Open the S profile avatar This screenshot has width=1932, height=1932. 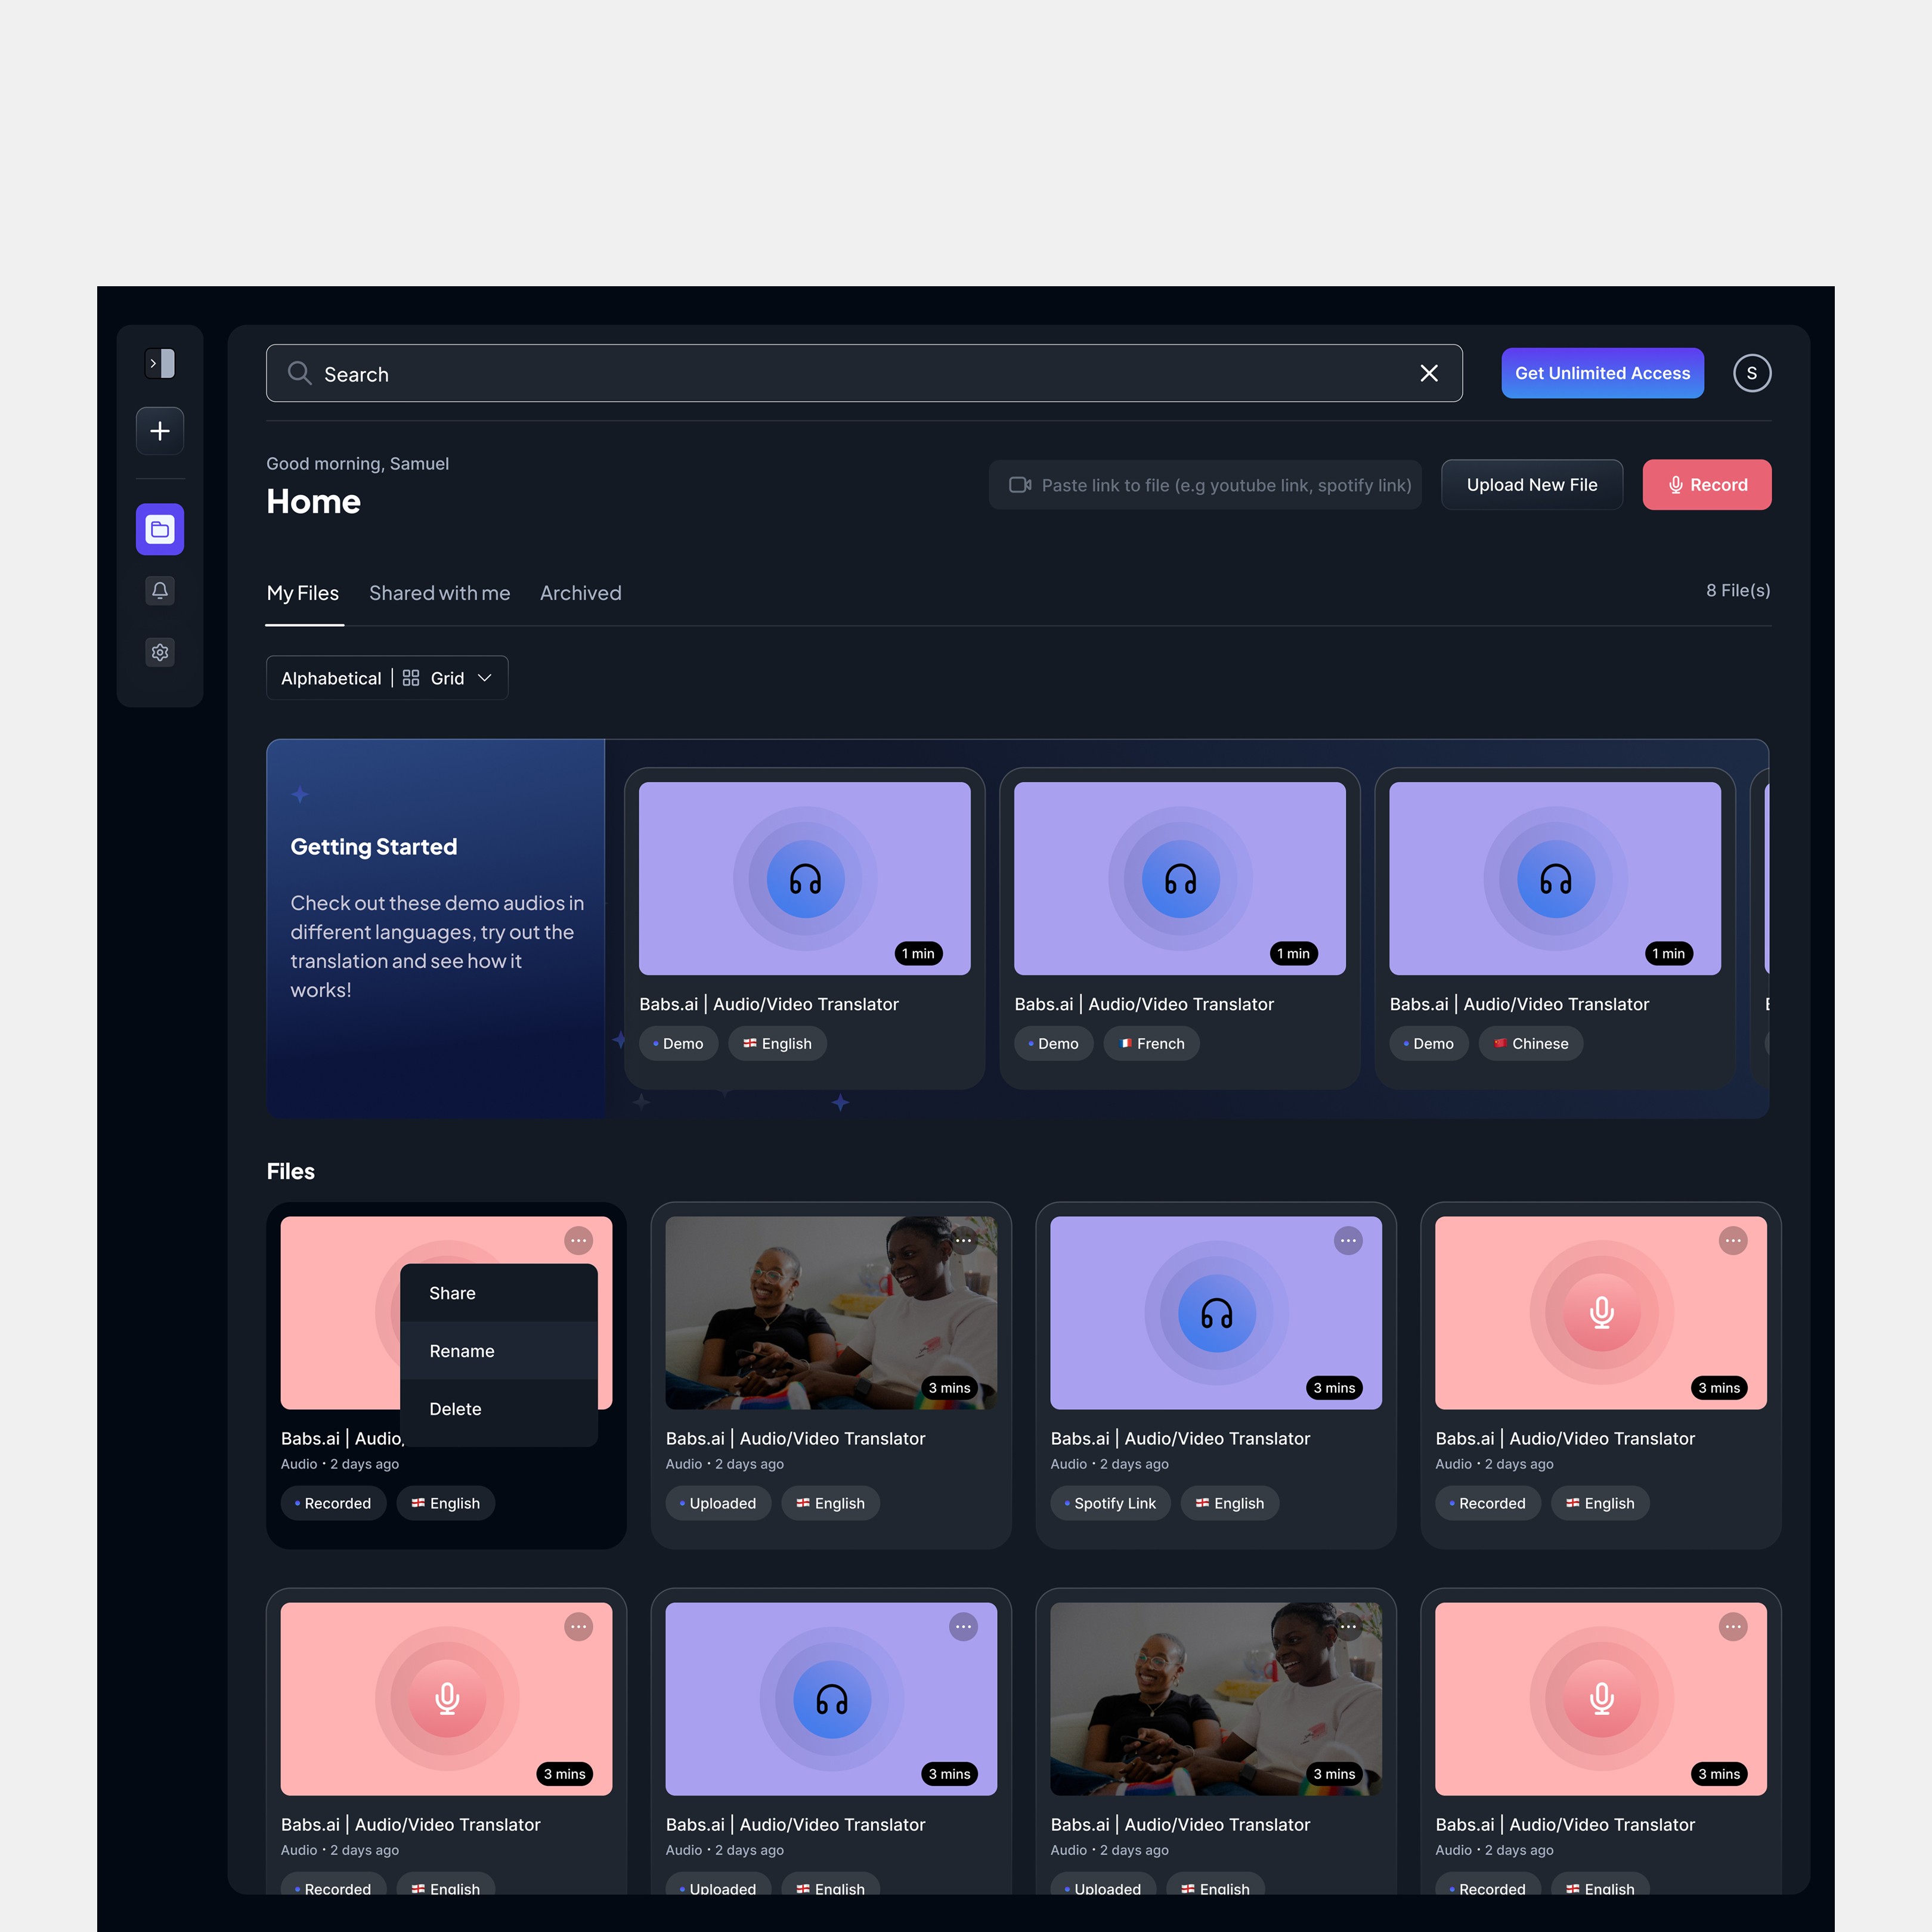point(1751,373)
